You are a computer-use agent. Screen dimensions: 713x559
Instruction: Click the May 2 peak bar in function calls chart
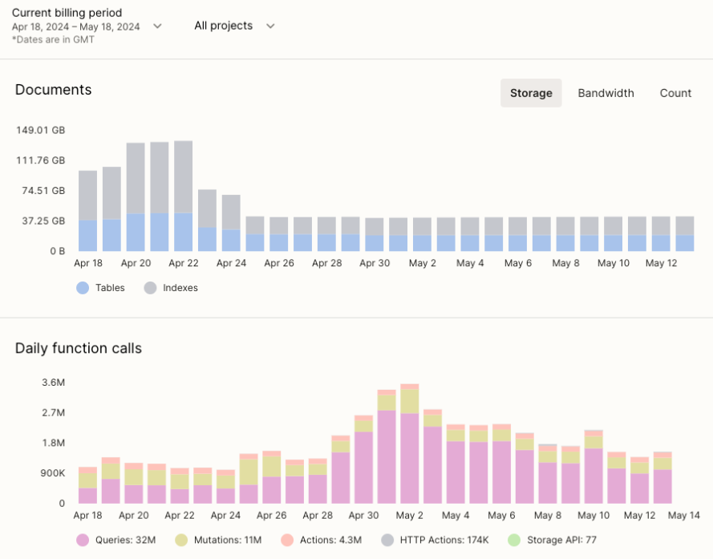point(410,444)
